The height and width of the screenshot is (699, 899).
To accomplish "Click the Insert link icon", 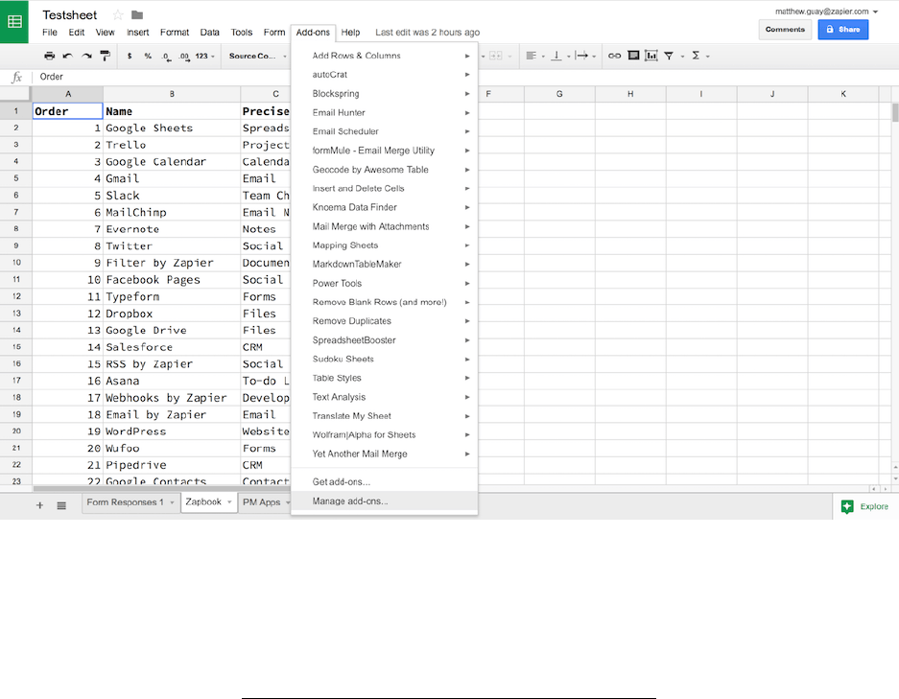I will click(x=614, y=56).
